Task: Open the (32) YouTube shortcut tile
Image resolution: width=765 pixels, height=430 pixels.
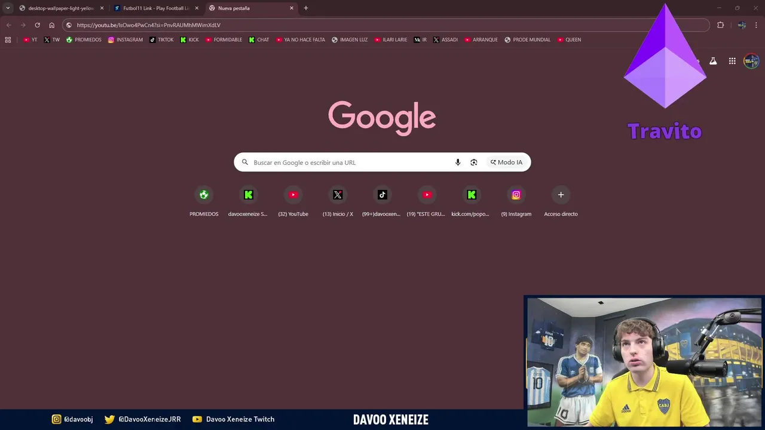Action: [x=293, y=202]
